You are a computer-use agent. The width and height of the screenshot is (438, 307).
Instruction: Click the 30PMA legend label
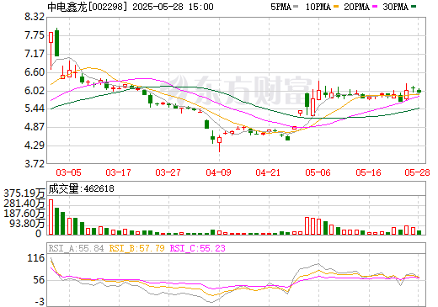point(395,7)
